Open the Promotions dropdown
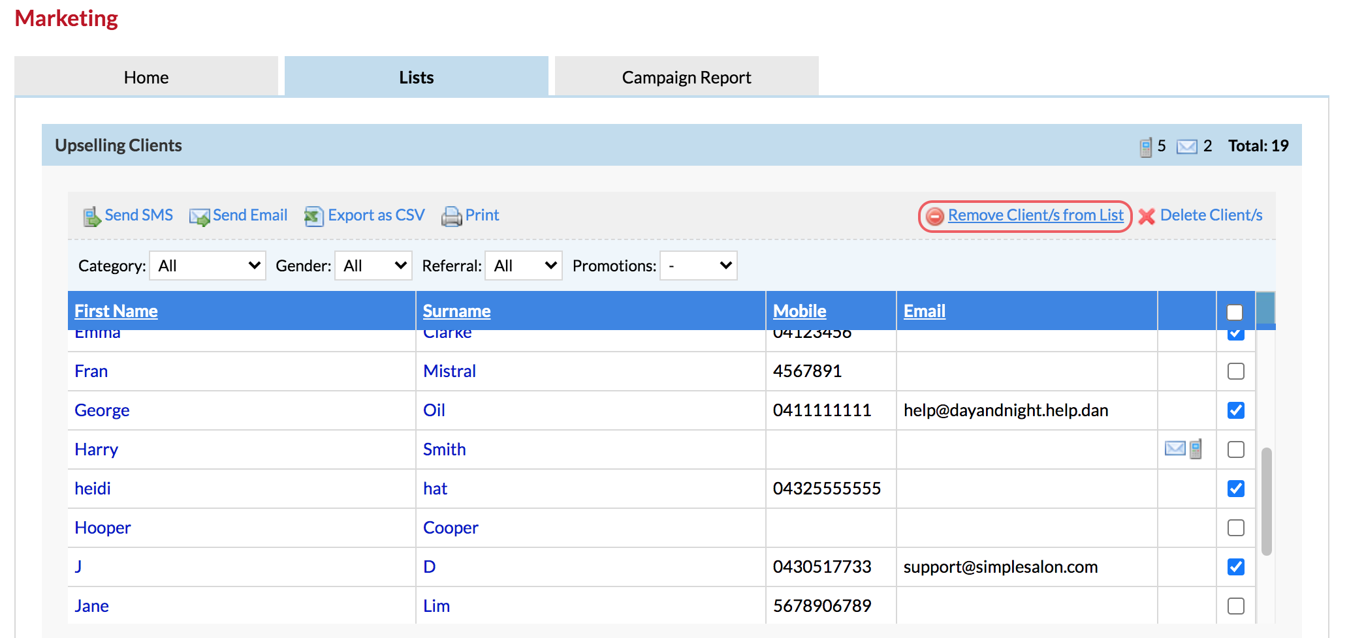Screen dimensions: 1349x638 click(x=699, y=266)
